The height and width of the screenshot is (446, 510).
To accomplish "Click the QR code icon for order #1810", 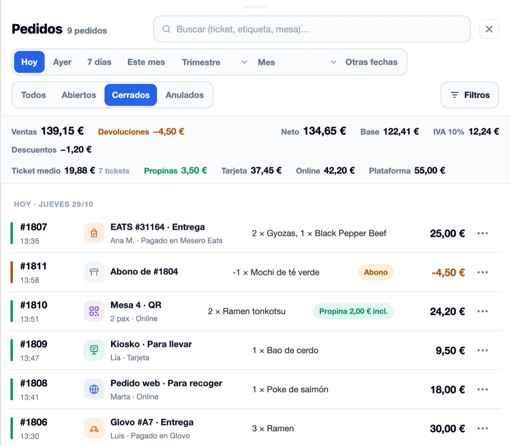I will pos(94,311).
